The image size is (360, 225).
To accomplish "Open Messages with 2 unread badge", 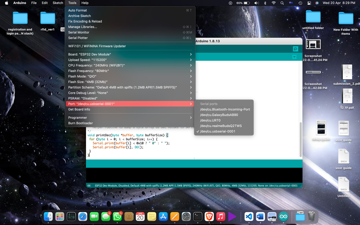I will pyautogui.click(x=106, y=217).
